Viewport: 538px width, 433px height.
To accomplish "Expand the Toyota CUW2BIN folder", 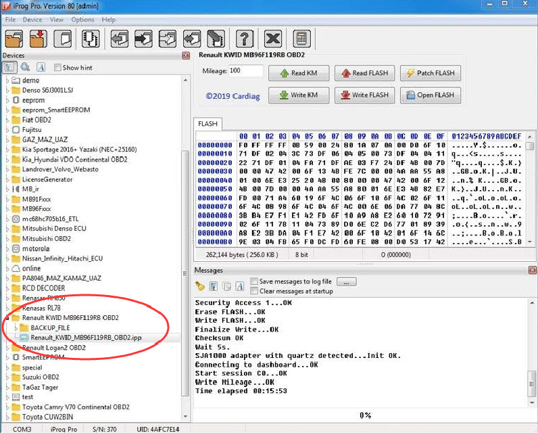I will 7,417.
